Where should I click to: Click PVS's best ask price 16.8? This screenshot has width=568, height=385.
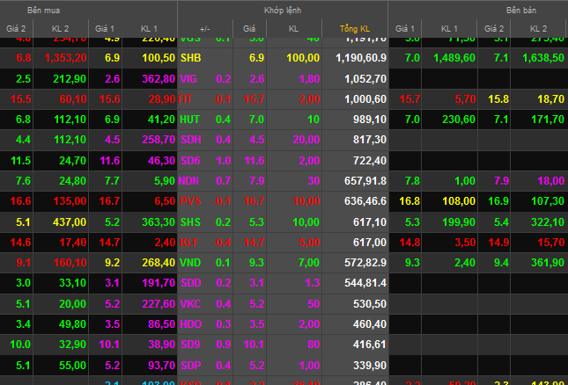point(409,200)
